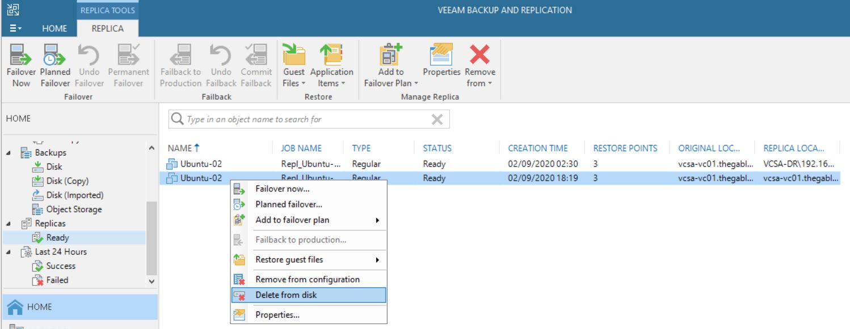The image size is (850, 329).
Task: Click the REPLICA LOCA... column header
Action: tap(793, 148)
